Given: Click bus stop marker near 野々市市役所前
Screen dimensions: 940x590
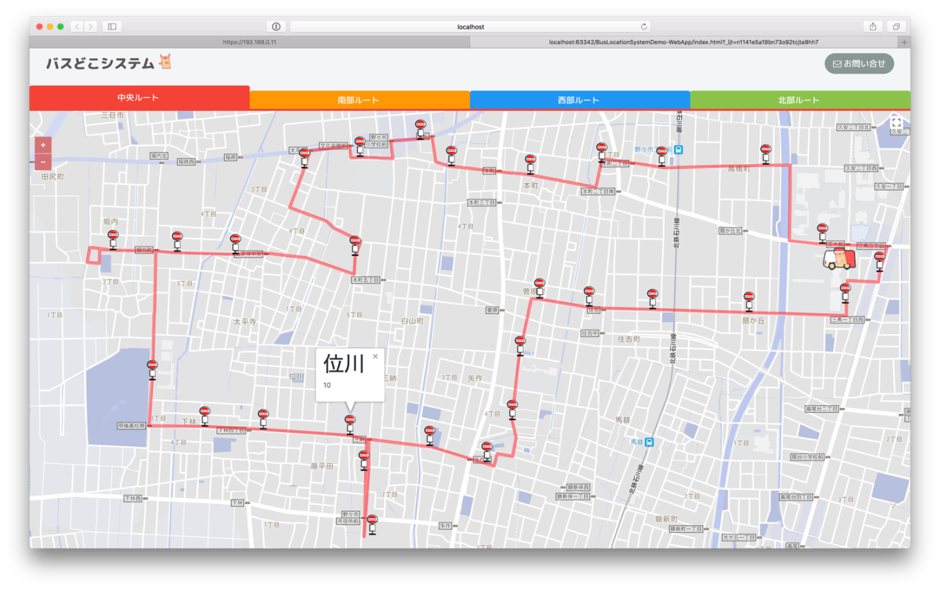Looking at the screenshot, I should [x=372, y=524].
